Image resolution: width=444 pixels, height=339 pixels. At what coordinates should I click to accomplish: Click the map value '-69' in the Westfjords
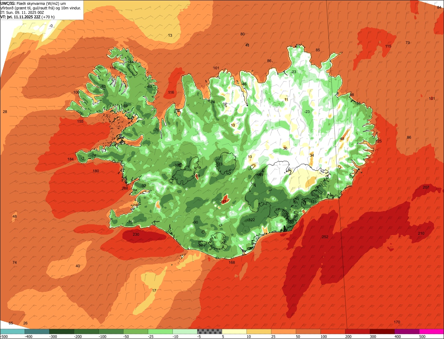coord(125,106)
